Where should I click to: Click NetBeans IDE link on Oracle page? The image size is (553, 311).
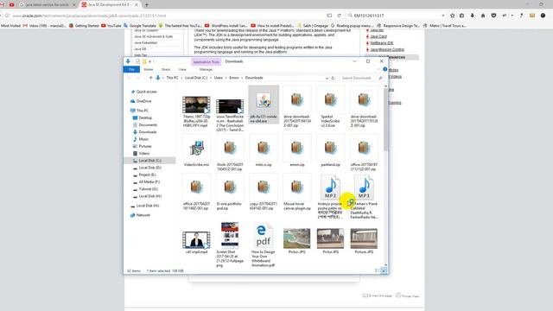point(382,43)
